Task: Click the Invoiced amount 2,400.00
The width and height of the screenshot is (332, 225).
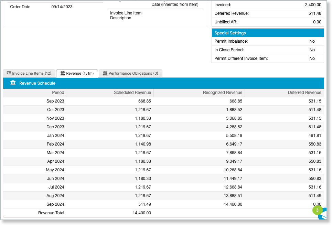Action: click(x=313, y=5)
